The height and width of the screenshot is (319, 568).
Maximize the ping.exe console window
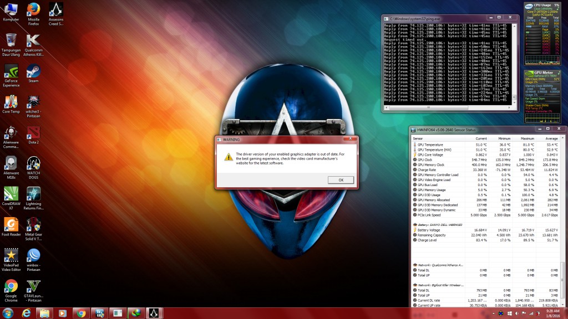[x=499, y=18]
